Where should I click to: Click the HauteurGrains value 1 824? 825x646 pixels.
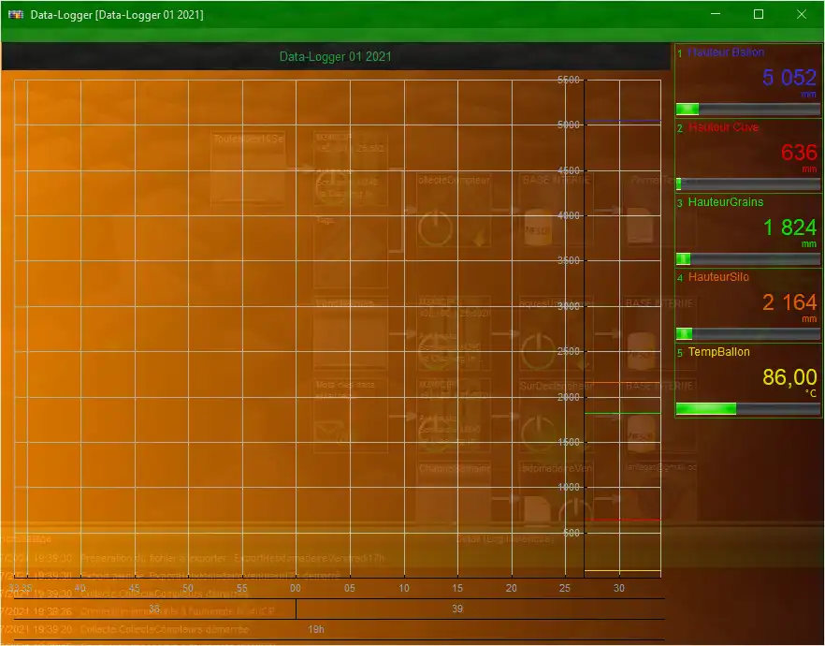pyautogui.click(x=789, y=228)
